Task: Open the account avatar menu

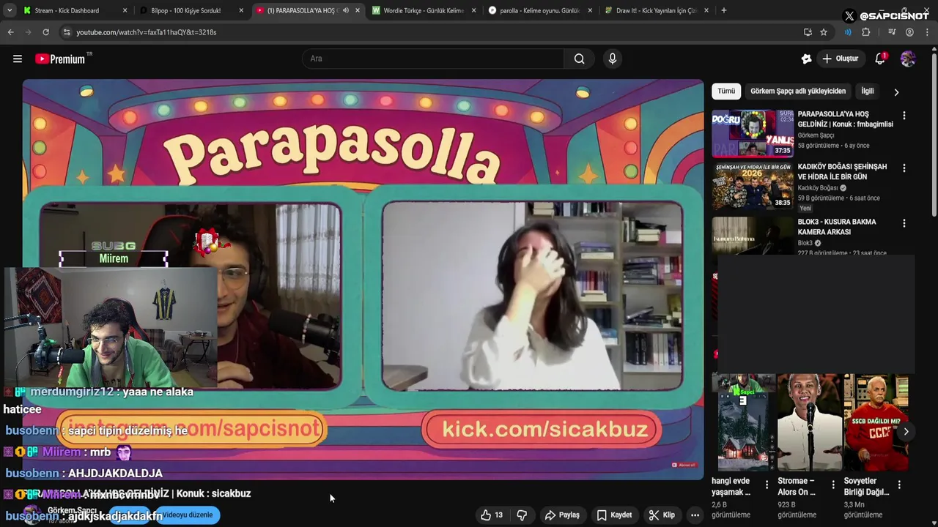Action: tap(908, 59)
